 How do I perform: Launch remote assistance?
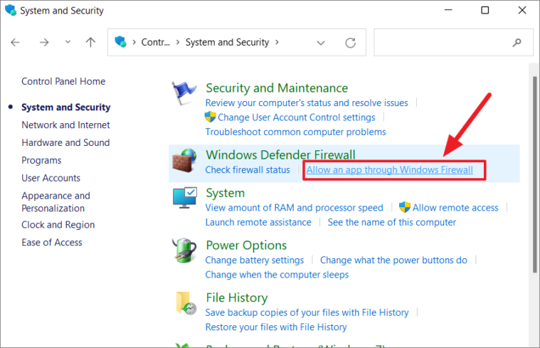[x=258, y=222]
